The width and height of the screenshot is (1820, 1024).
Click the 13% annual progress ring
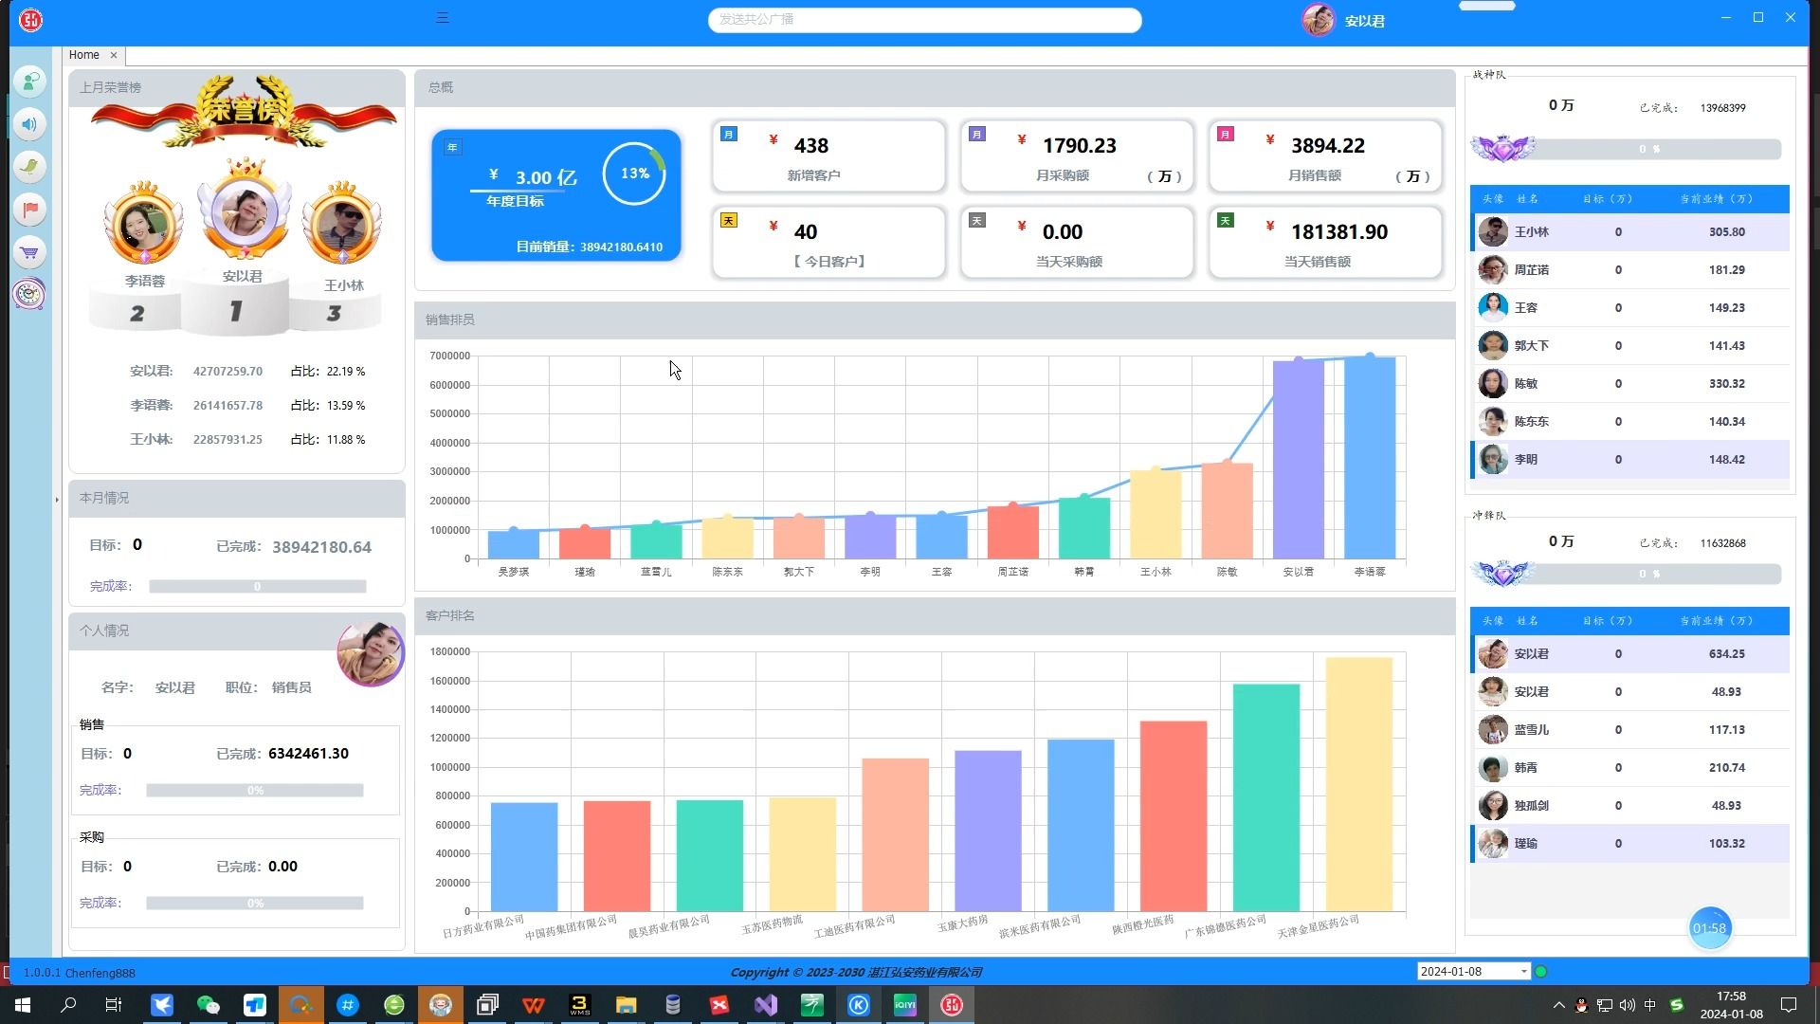634,174
